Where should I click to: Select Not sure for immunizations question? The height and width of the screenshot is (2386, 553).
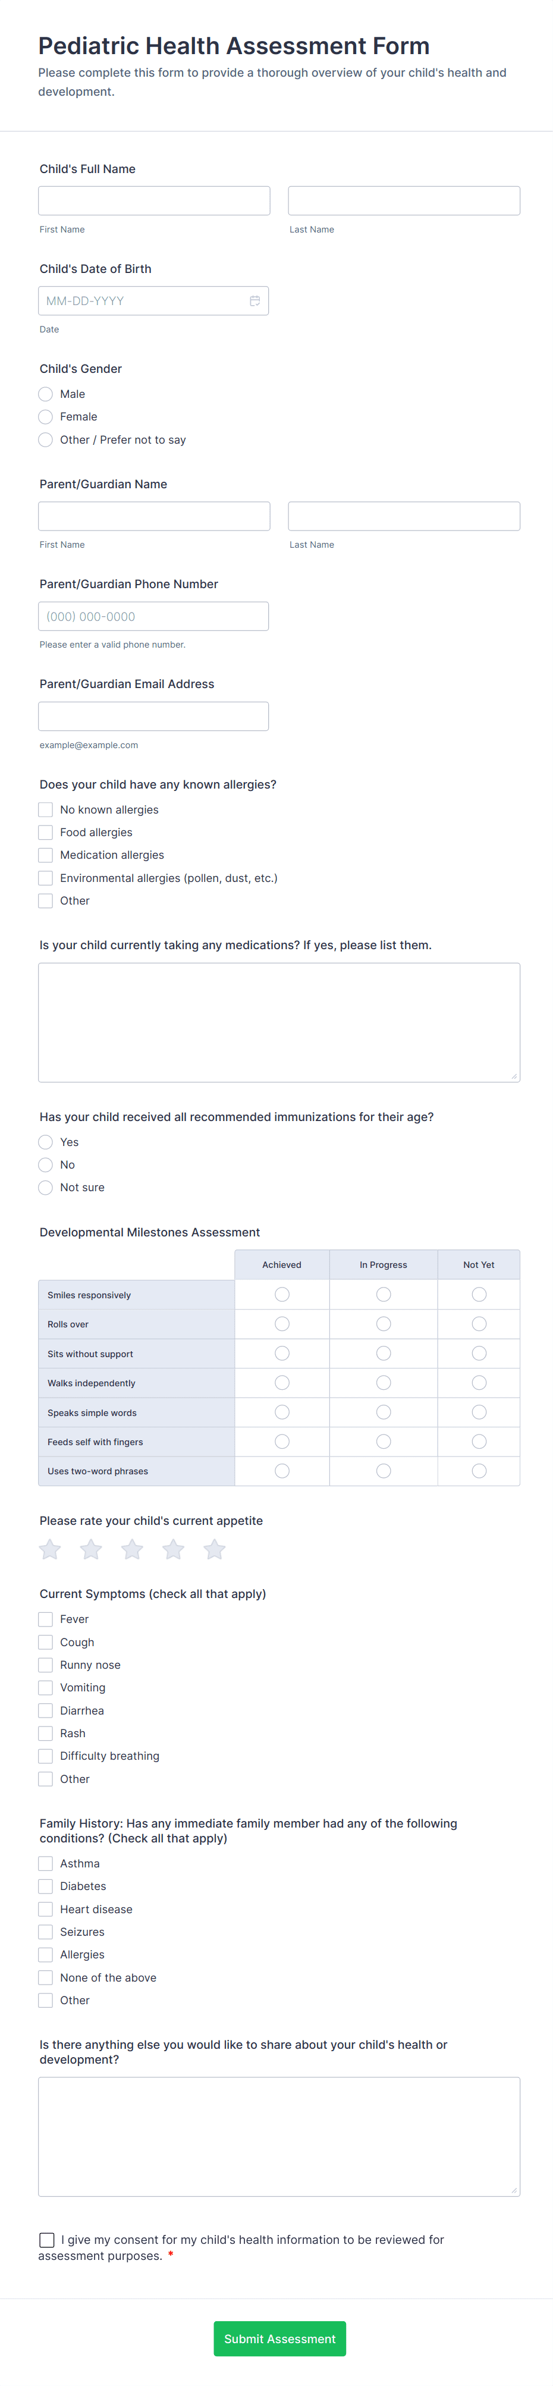click(x=45, y=1188)
